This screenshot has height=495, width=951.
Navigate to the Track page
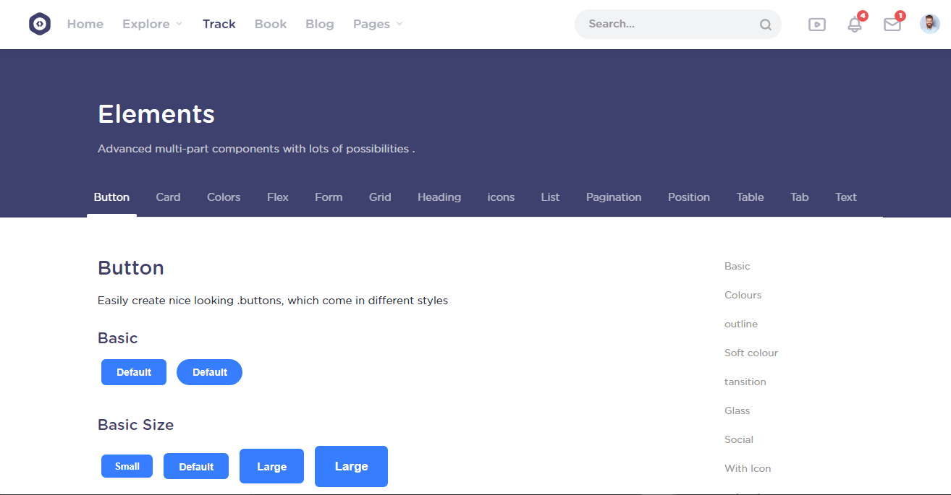[x=219, y=24]
